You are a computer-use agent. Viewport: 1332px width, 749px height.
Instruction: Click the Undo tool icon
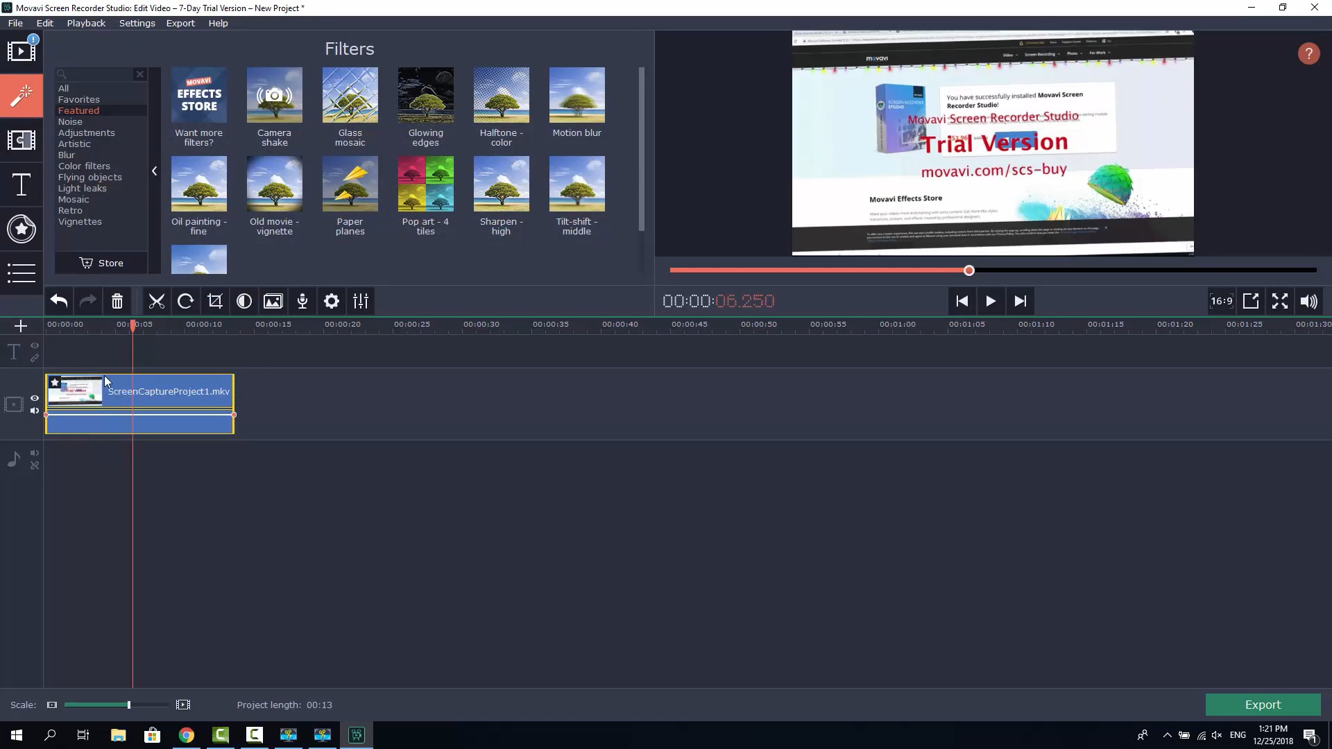(58, 300)
